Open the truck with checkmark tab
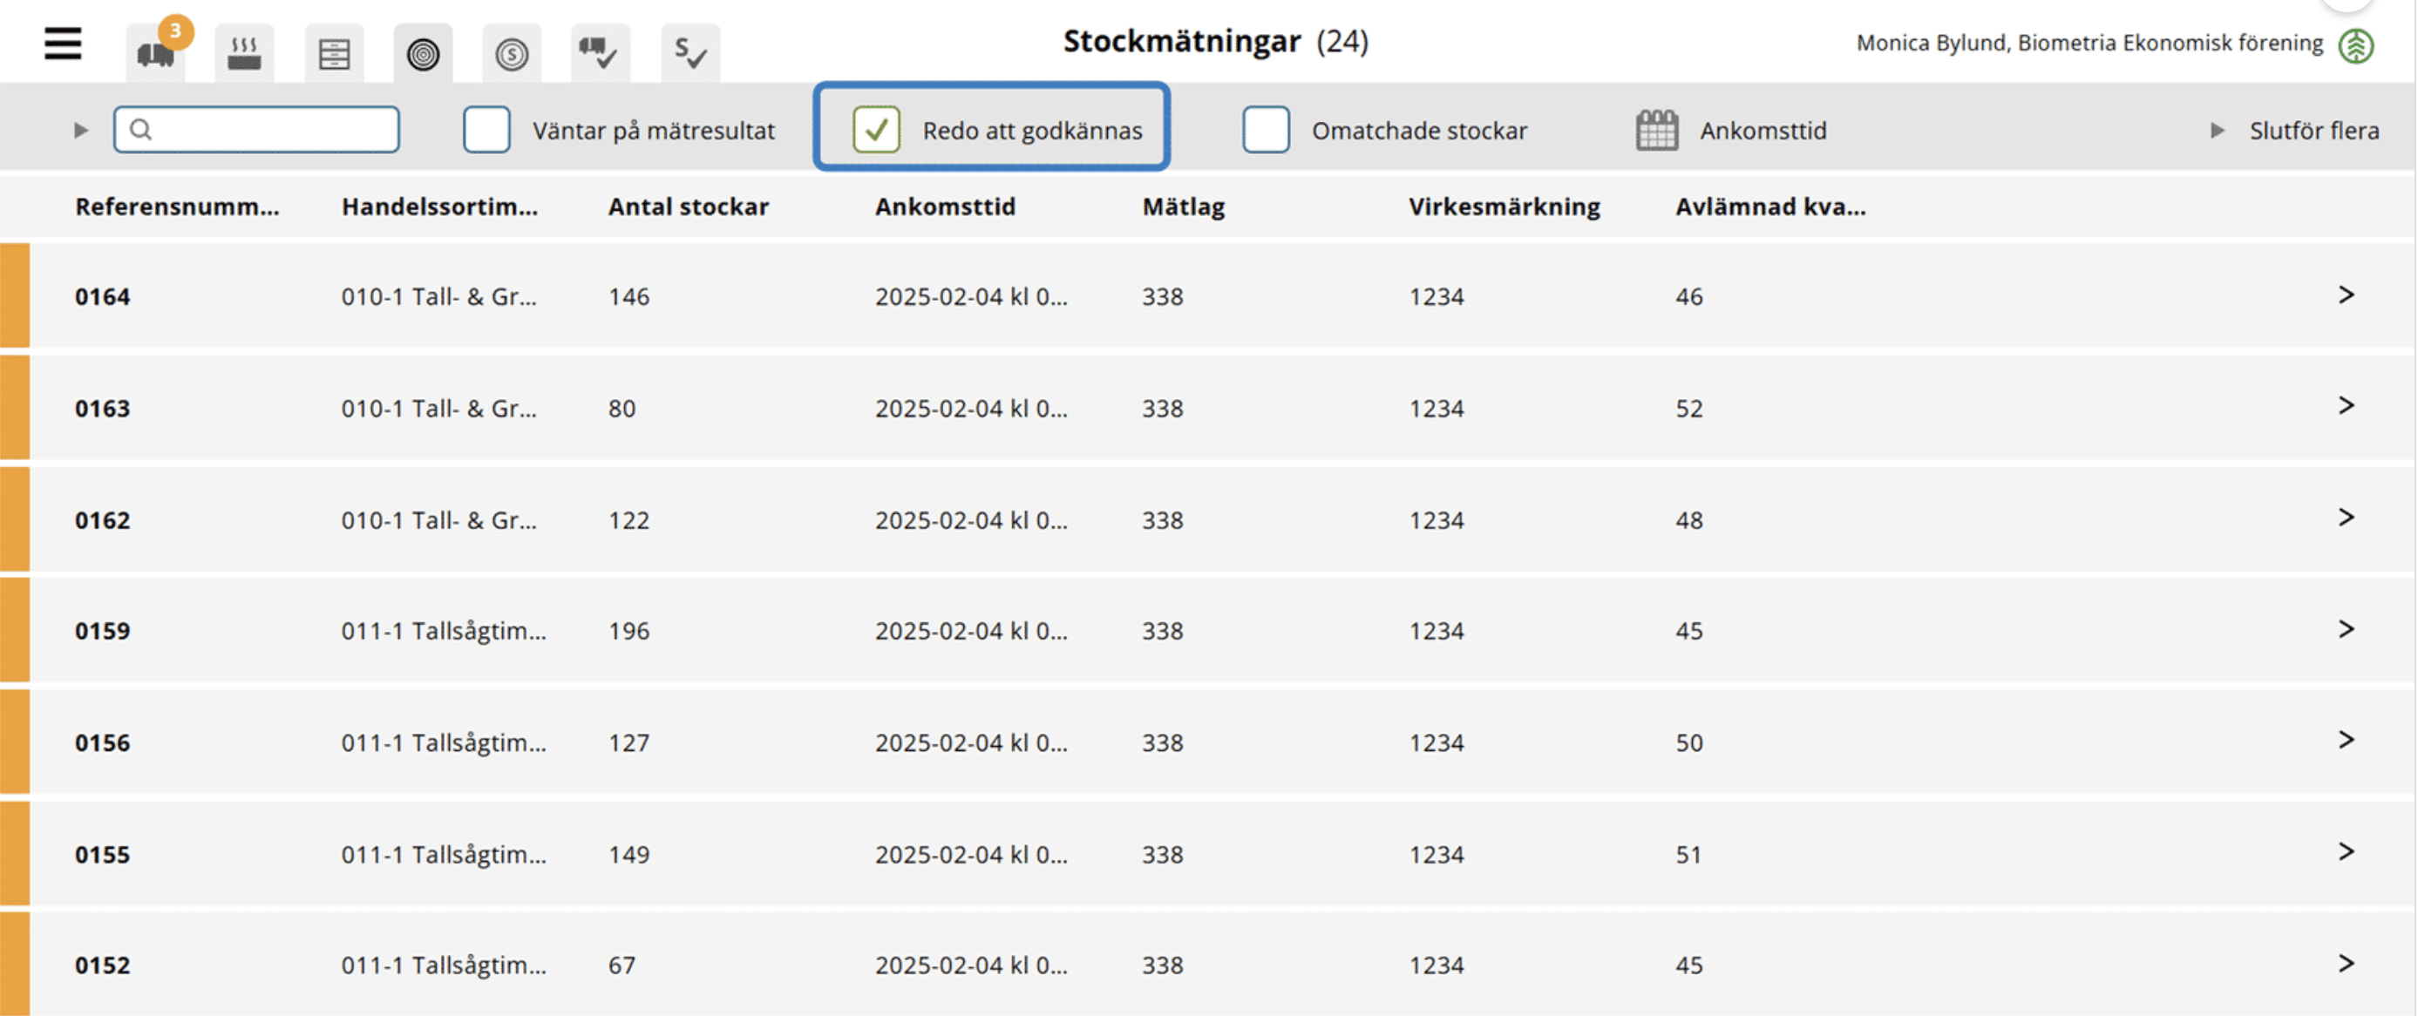The height and width of the screenshot is (1016, 2418). (x=600, y=53)
